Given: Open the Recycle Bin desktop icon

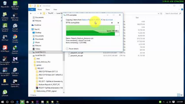Looking at the screenshot, I should 5,4.
